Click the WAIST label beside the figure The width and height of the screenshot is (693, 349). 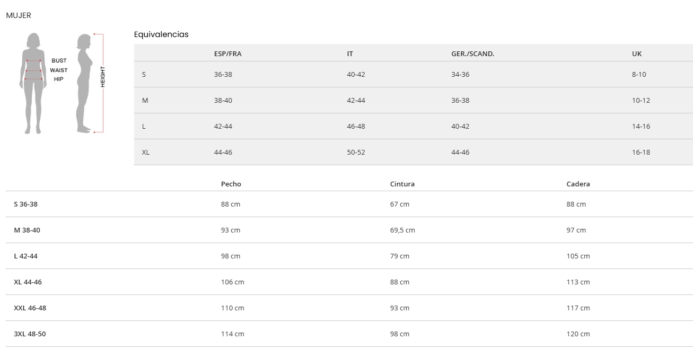(x=59, y=70)
